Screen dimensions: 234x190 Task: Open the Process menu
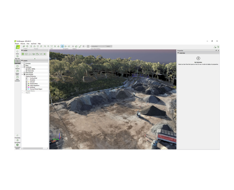pyautogui.click(x=23, y=44)
